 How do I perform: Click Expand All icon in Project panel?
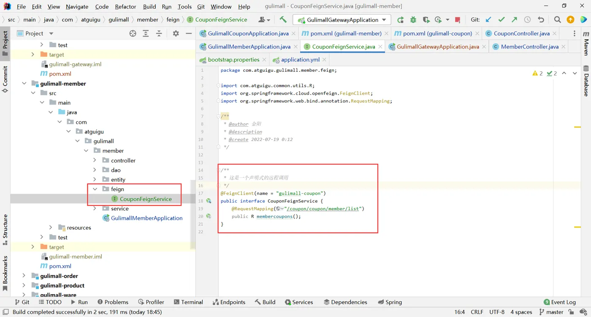click(146, 33)
